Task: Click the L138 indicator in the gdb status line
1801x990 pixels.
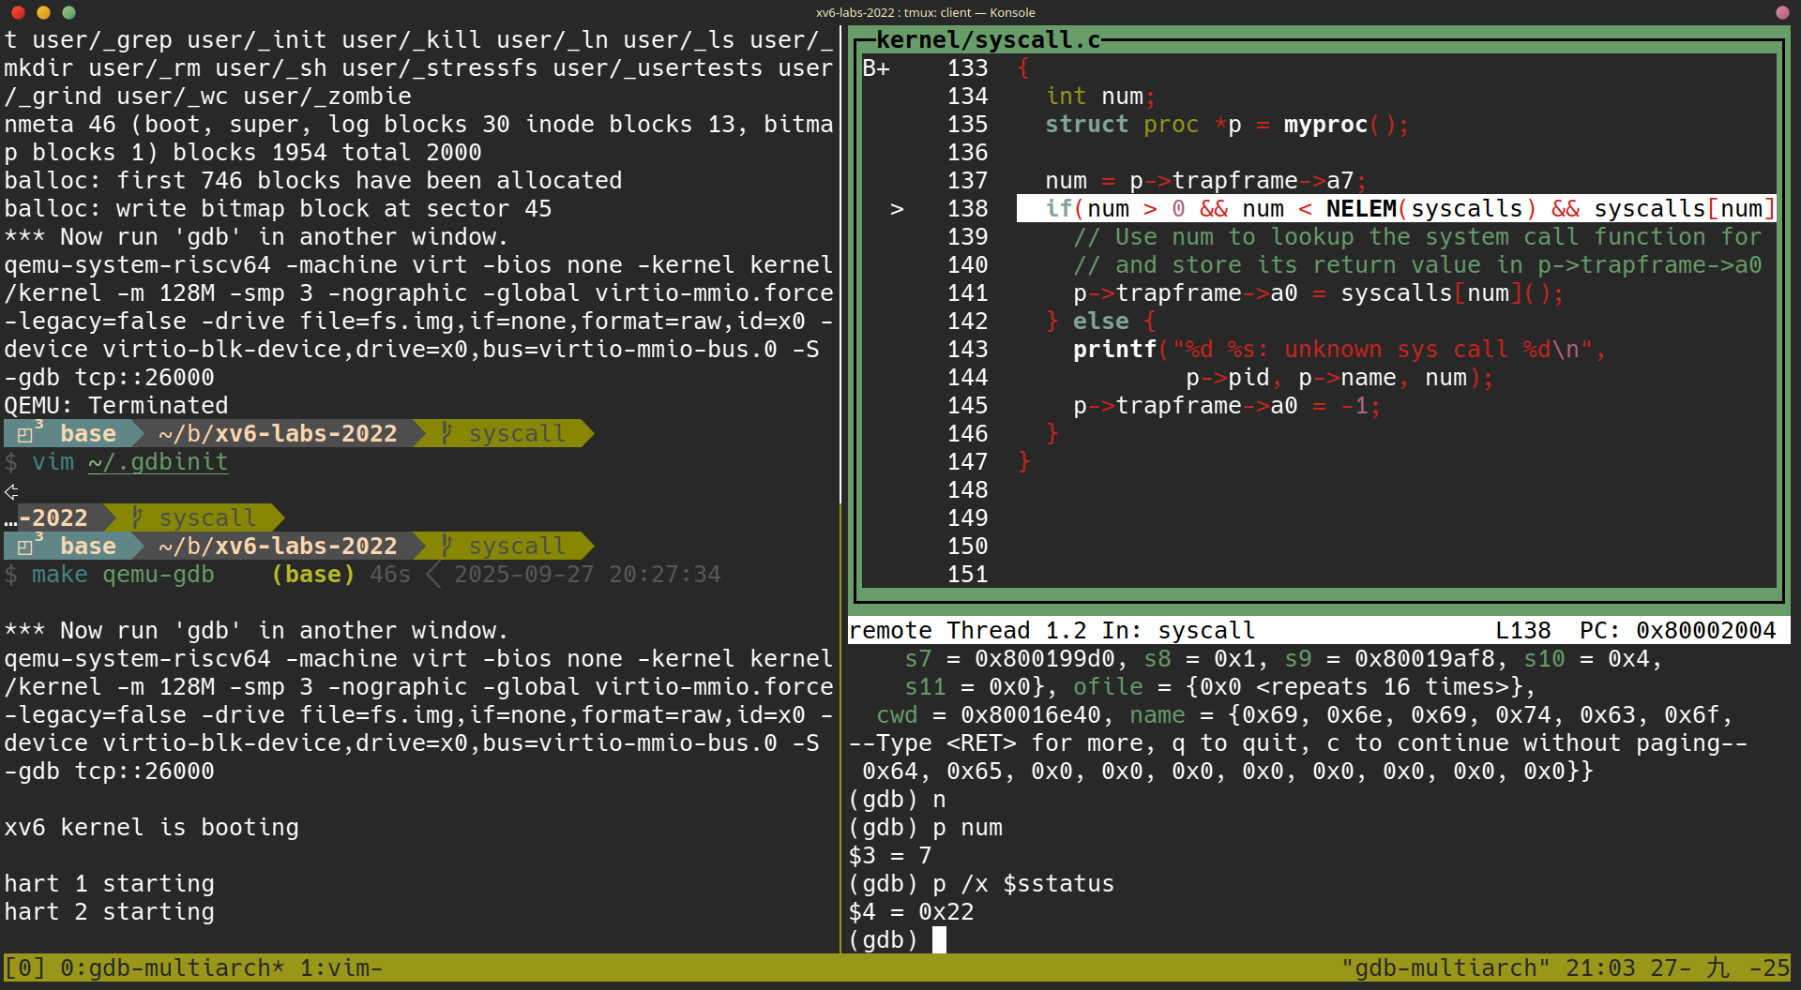Action: [1522, 630]
